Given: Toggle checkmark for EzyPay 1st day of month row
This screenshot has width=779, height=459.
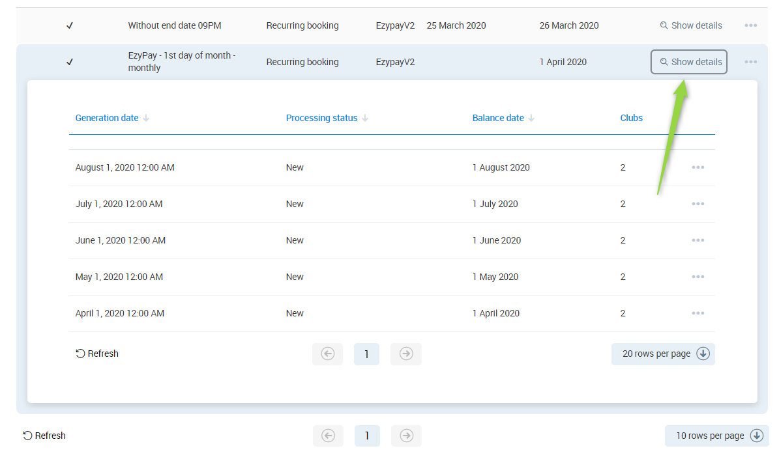Looking at the screenshot, I should click(x=70, y=62).
